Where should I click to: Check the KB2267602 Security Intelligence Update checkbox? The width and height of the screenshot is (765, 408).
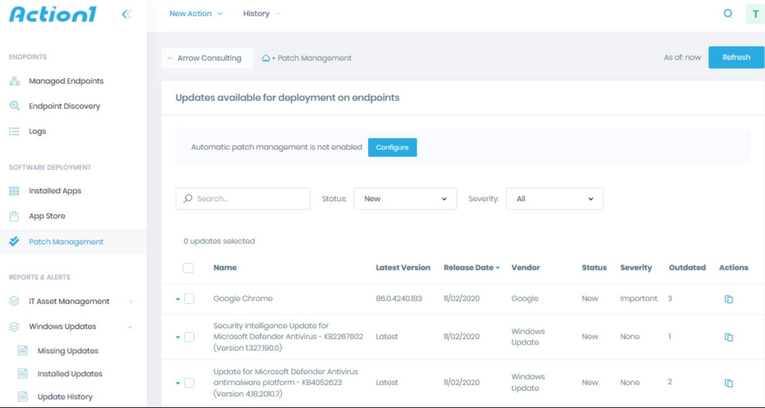pyautogui.click(x=189, y=337)
